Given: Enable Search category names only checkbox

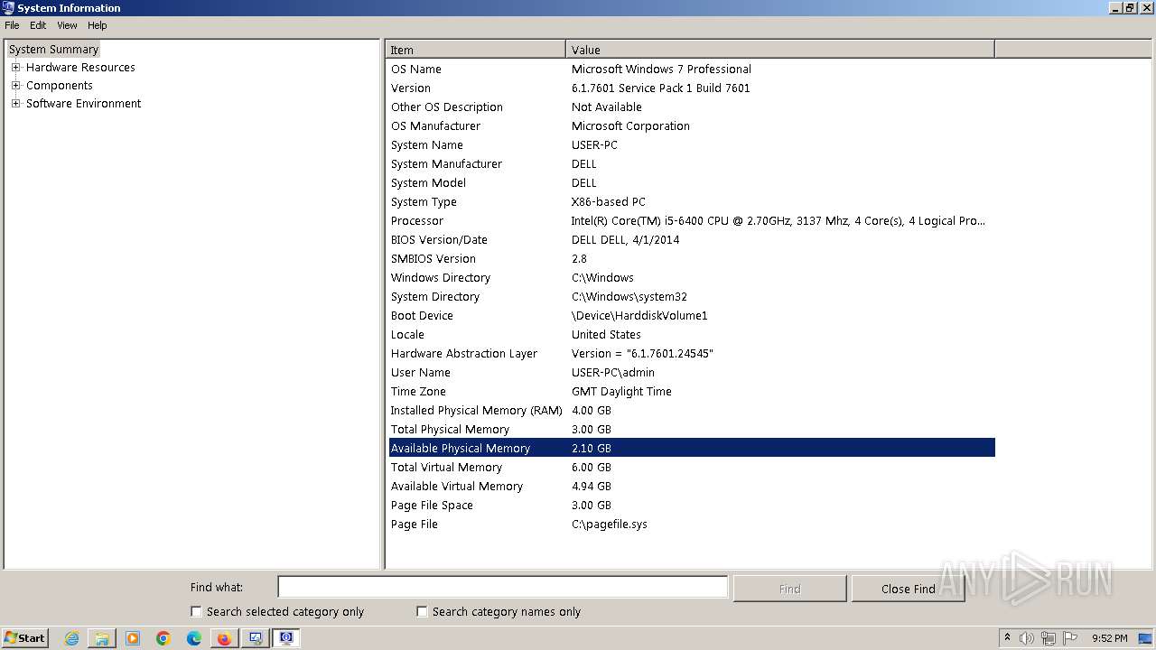Looking at the screenshot, I should 422,611.
